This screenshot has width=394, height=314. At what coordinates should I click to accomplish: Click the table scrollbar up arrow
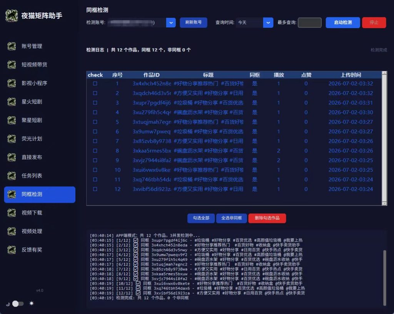pos(384,73)
